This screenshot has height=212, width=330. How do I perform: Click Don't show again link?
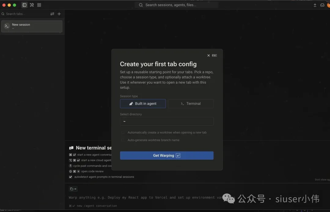322,179
